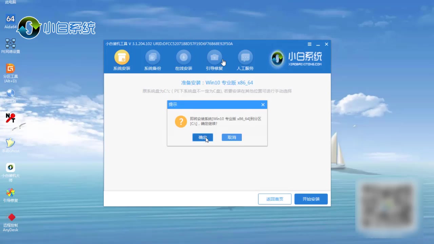Viewport: 434px width, 244px height.
Task: Click the 小白系统 logo in the window header
Action: pos(296,59)
